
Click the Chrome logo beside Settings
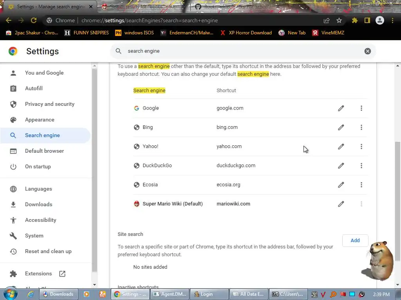click(x=13, y=51)
